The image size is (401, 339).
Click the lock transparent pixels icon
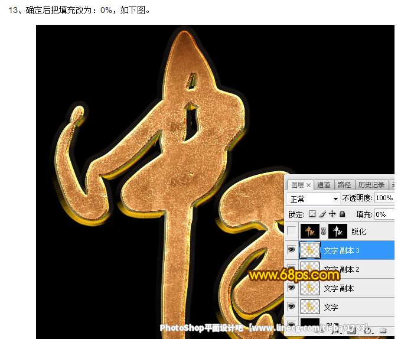tap(313, 214)
